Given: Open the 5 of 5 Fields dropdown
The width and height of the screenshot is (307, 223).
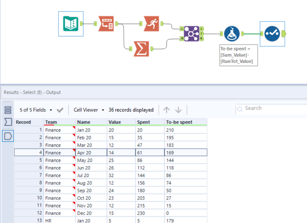Looking at the screenshot, I should 36,110.
